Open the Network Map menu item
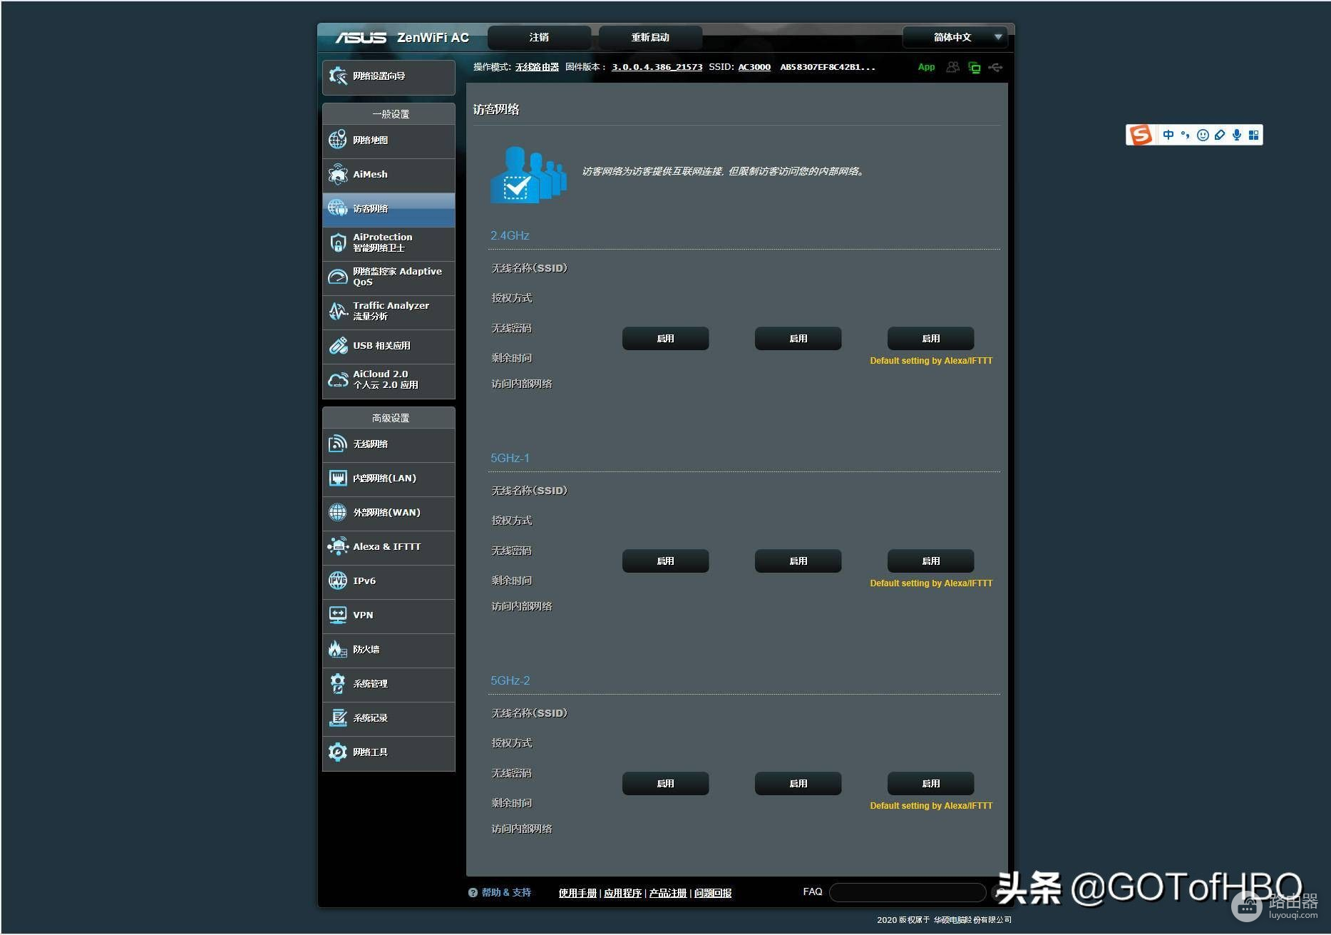The height and width of the screenshot is (935, 1331). tap(389, 140)
